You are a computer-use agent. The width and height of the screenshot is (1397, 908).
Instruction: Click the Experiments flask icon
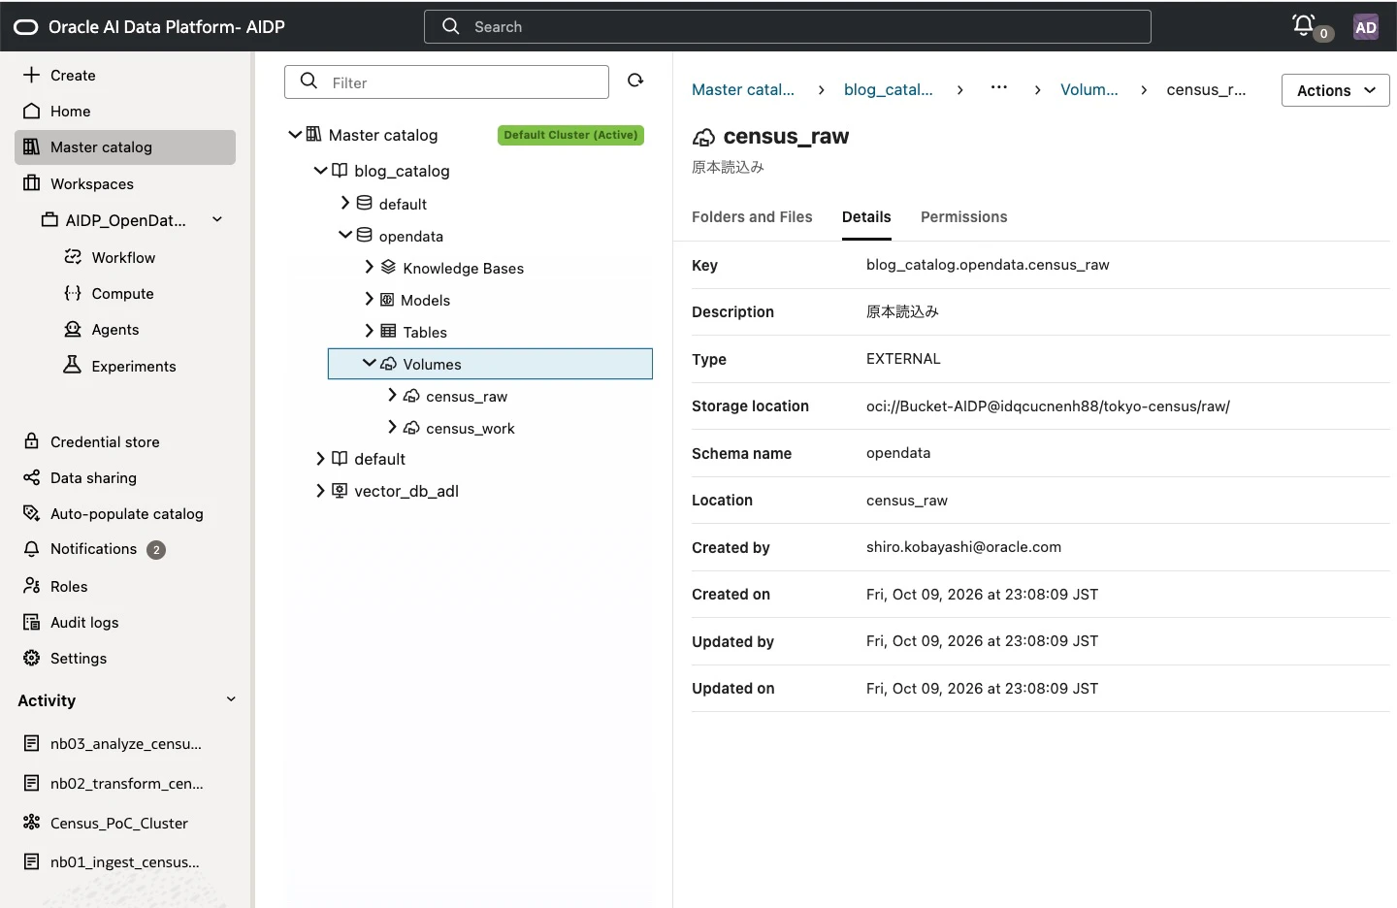[73, 366]
